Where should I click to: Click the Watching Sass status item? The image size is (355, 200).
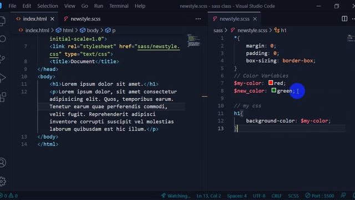tap(176, 196)
